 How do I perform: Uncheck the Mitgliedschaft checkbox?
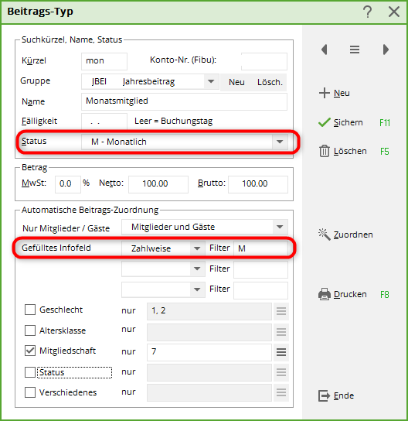pyautogui.click(x=30, y=351)
